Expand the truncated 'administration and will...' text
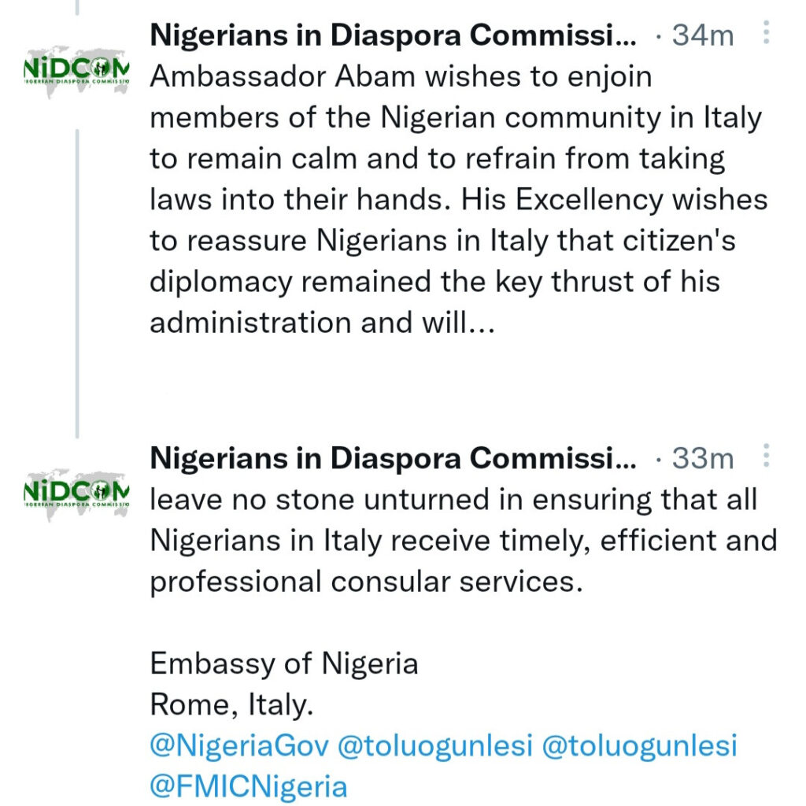Image resolution: width=806 pixels, height=806 pixels. (323, 323)
